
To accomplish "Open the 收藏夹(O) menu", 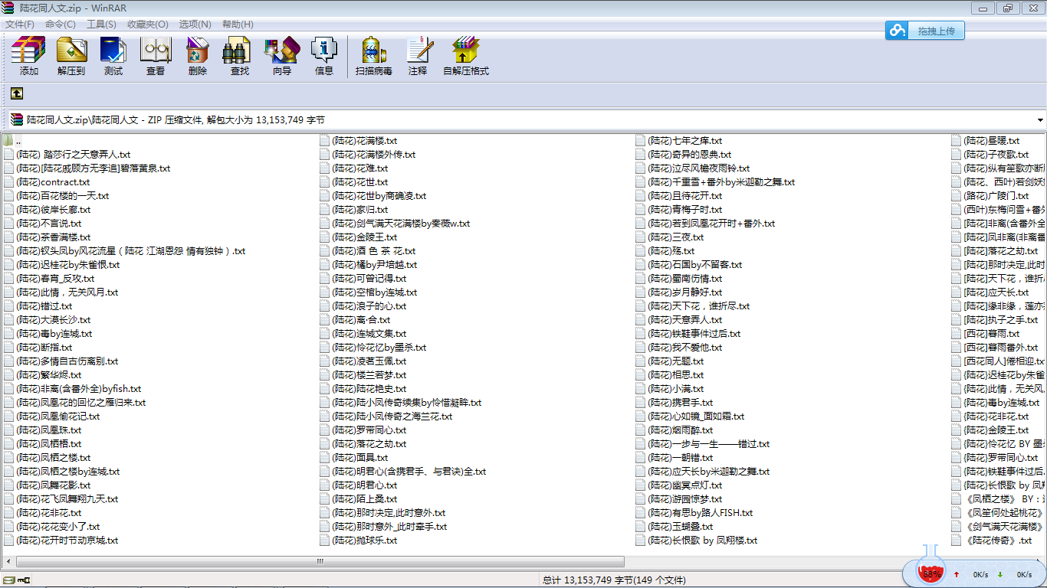I will click(x=148, y=24).
